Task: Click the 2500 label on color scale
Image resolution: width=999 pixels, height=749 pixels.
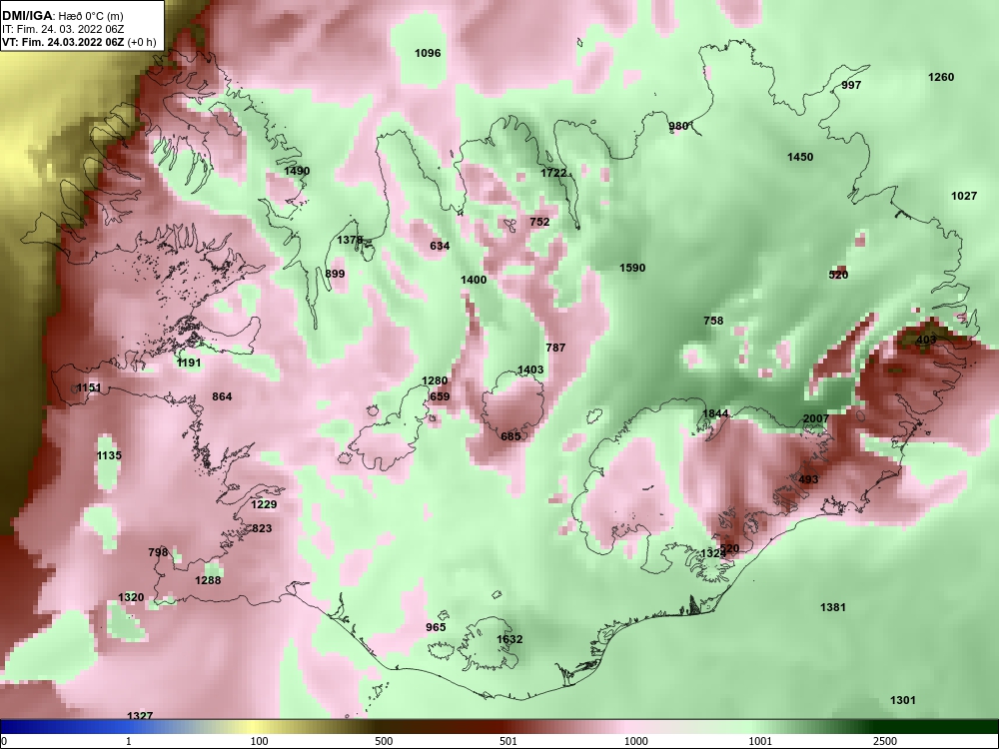Action: coord(885,741)
